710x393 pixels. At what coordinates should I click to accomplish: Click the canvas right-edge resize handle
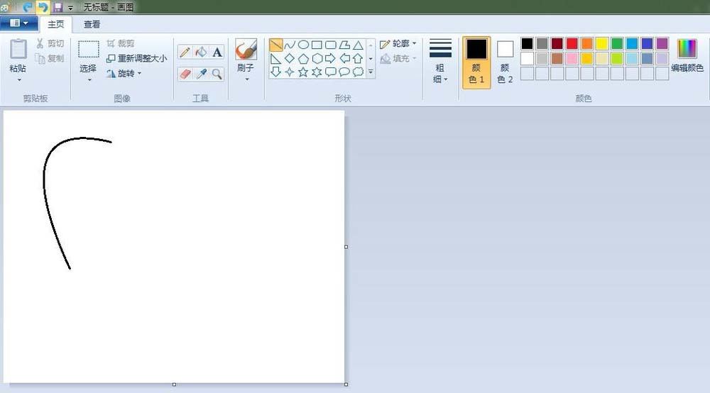[x=346, y=247]
